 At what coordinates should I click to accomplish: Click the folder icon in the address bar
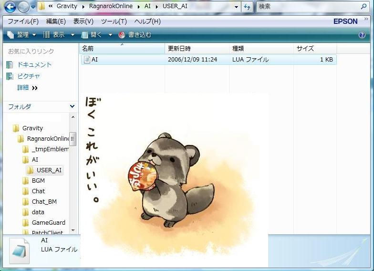[x=42, y=7]
